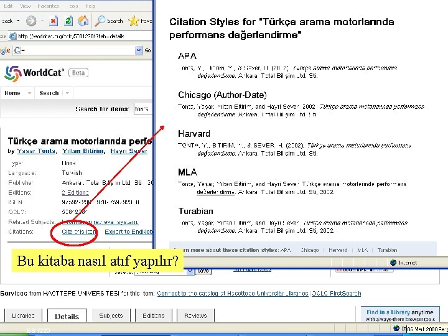Viewport: 448px width, 336px height.
Task: Click the Turkish language value
Action: pos(72,173)
